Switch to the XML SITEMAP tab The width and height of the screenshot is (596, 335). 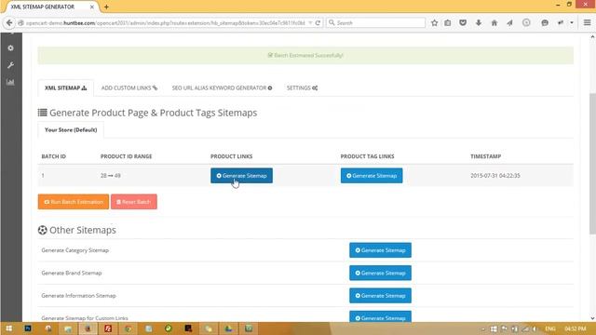pos(66,87)
